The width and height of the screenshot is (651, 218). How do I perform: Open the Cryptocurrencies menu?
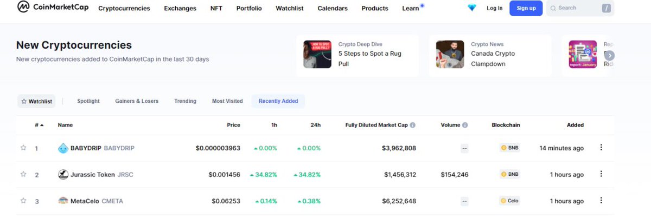pyautogui.click(x=124, y=8)
